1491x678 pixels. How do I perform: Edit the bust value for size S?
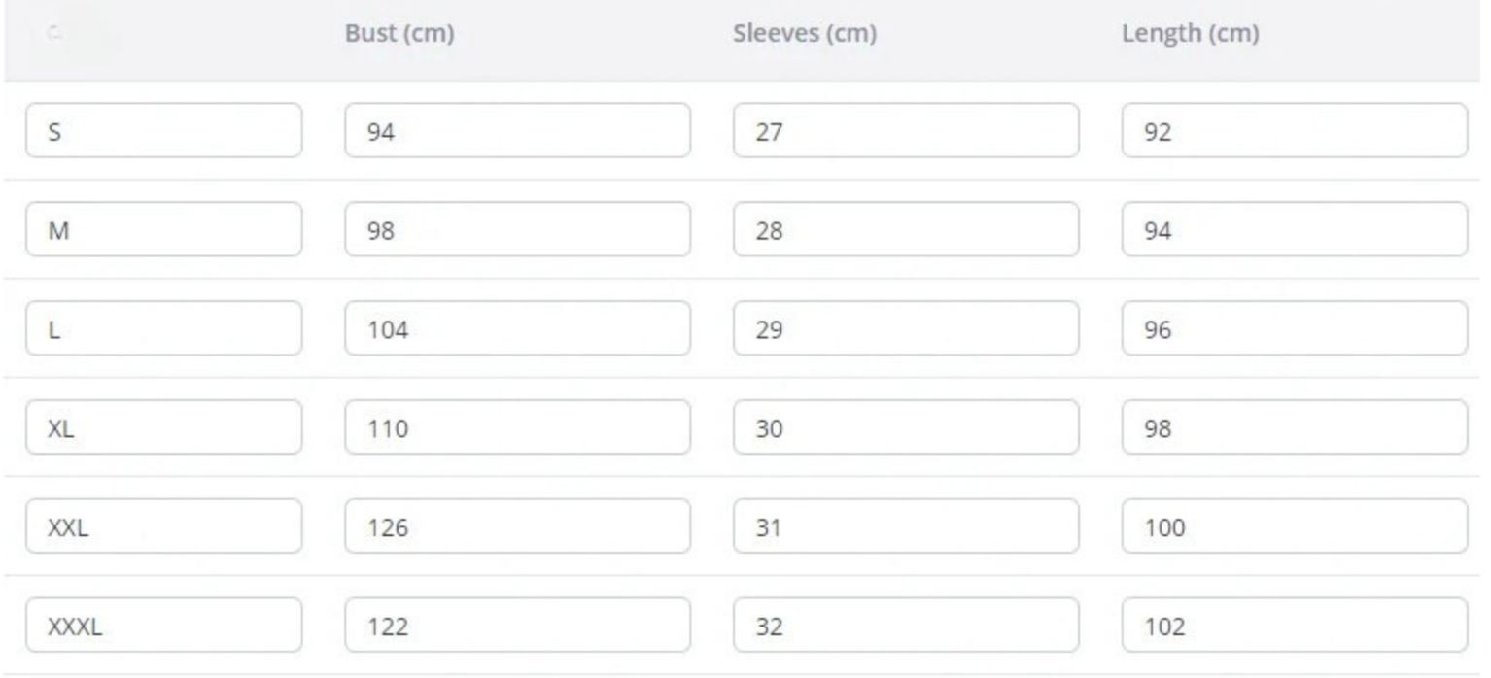point(517,131)
